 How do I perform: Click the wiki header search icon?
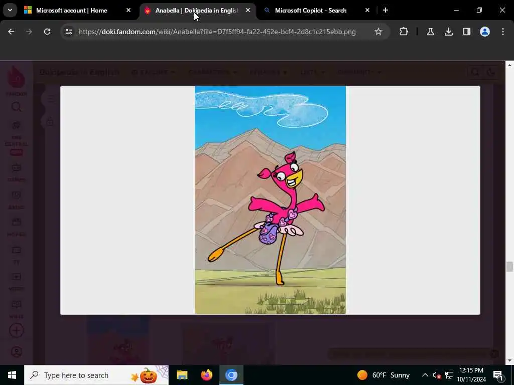(475, 72)
